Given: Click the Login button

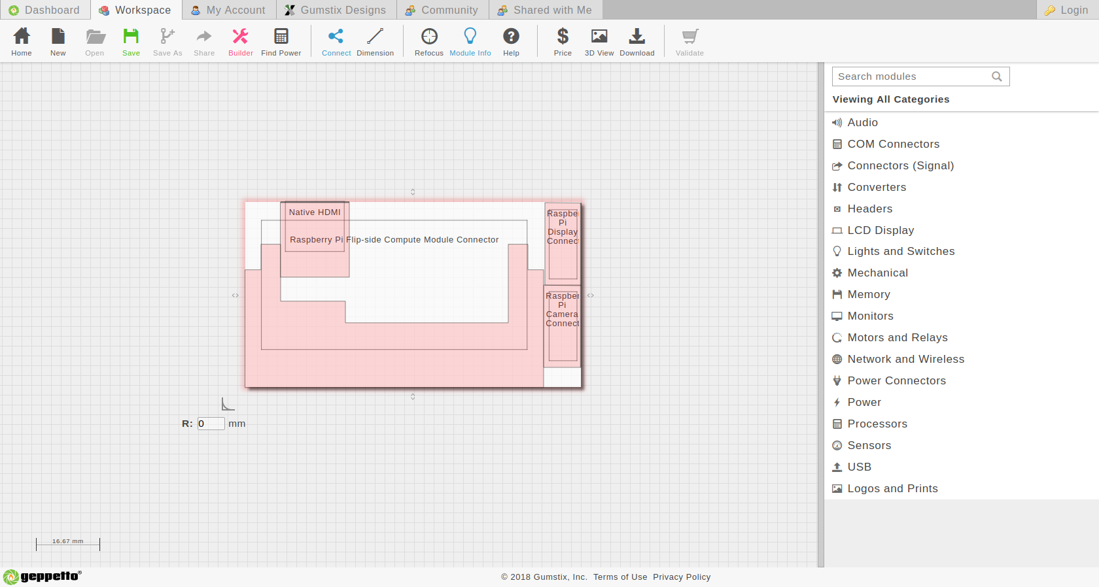Looking at the screenshot, I should 1067,10.
